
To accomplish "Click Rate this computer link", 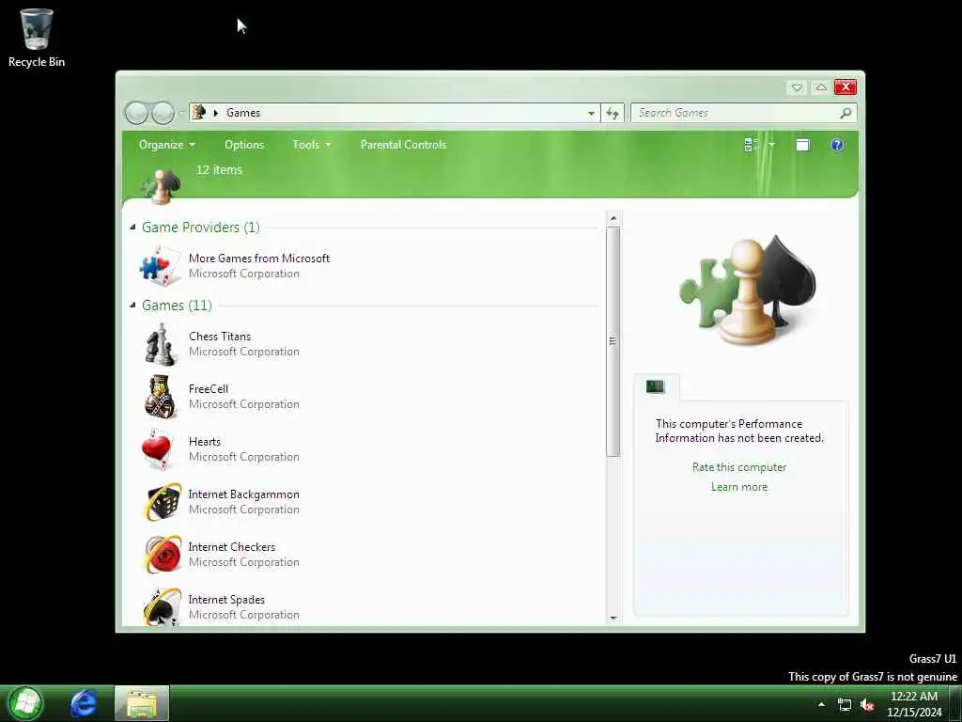I will 739,467.
